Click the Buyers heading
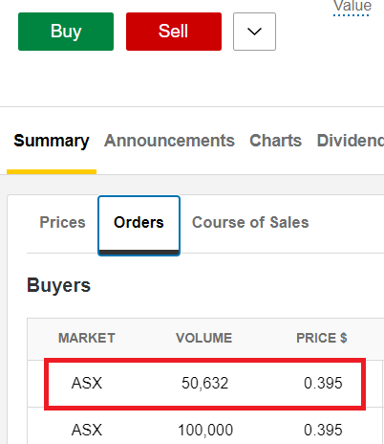This screenshot has height=444, width=384. pos(59,285)
